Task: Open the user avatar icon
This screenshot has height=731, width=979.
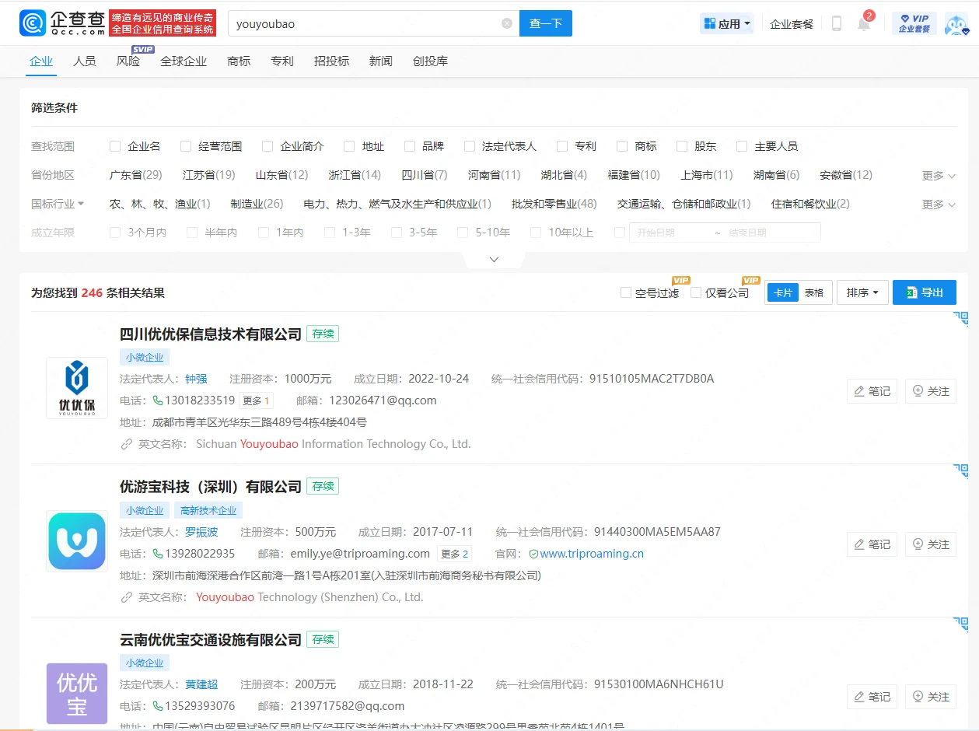Action: coord(956,24)
